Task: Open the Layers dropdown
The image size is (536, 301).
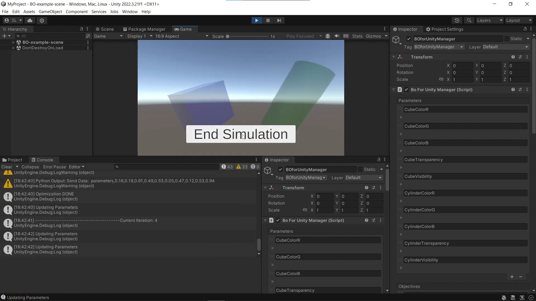Action: pyautogui.click(x=490, y=20)
